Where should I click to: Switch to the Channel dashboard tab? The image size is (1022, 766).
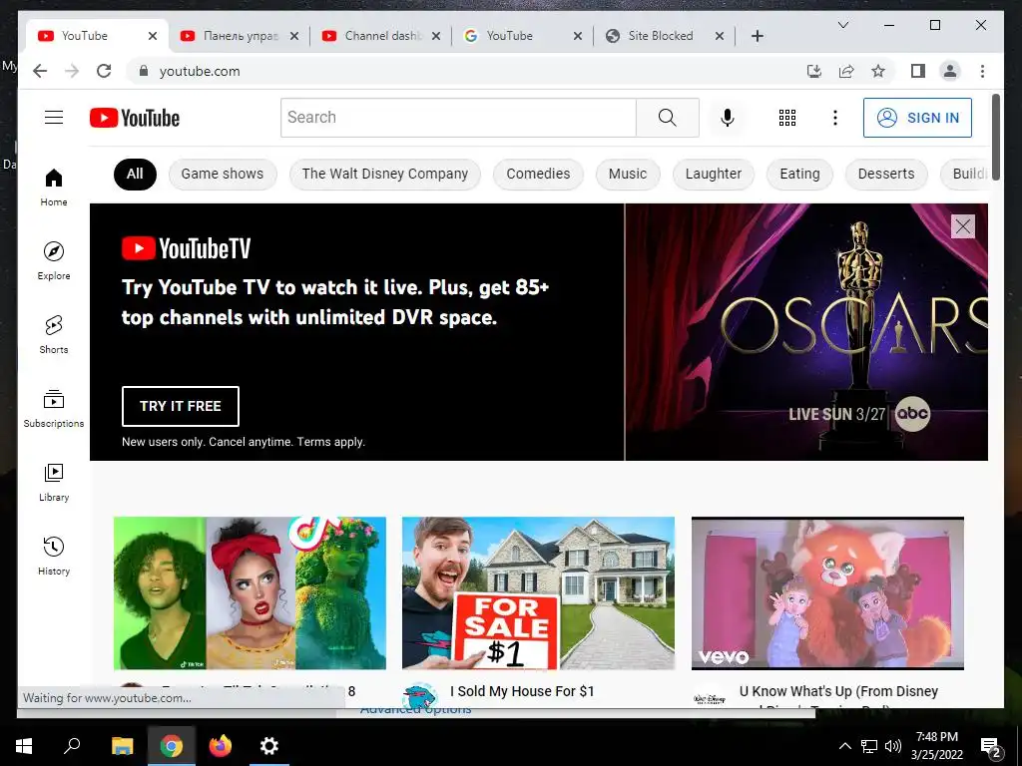pos(382,36)
